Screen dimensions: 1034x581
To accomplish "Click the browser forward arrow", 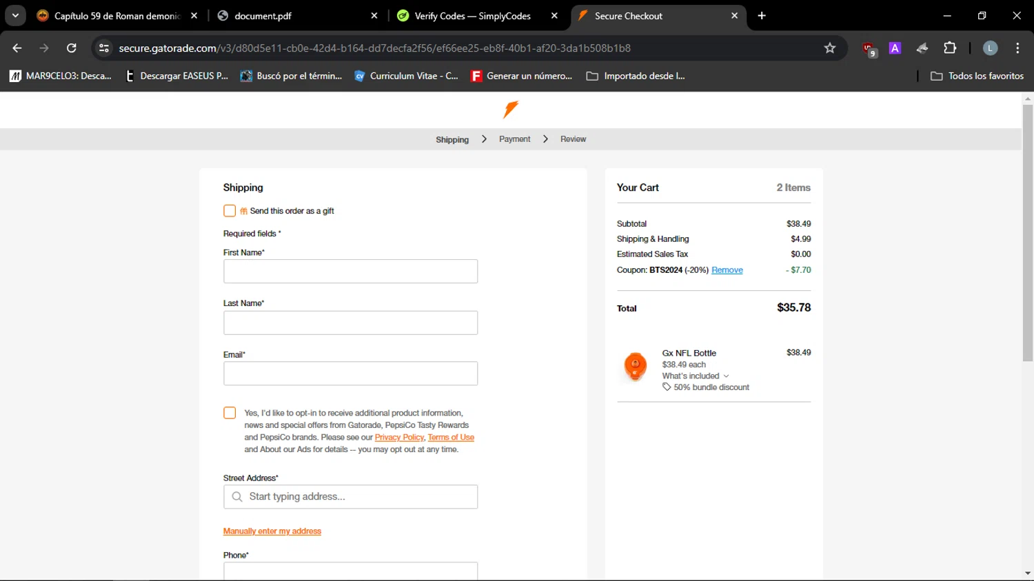I will (44, 48).
